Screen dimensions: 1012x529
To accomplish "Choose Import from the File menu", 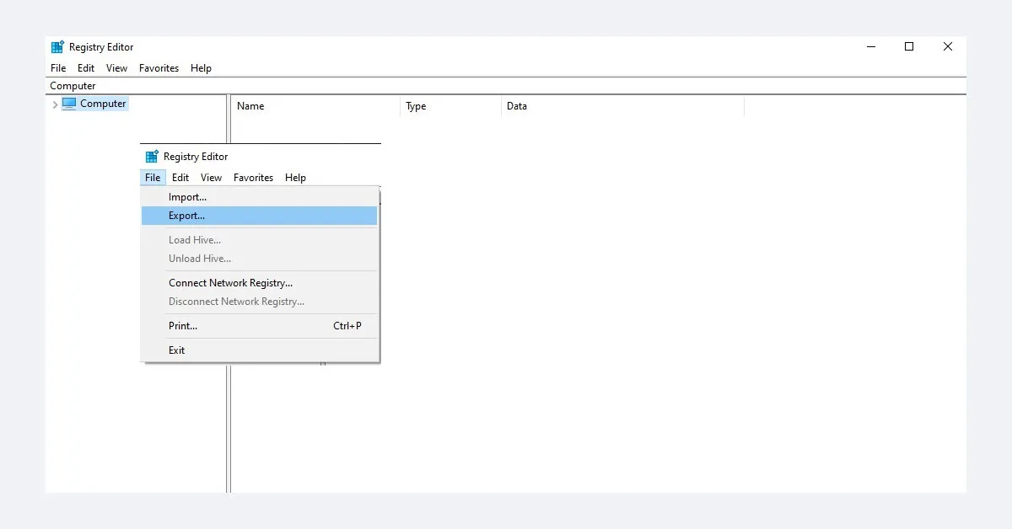I will [x=187, y=196].
